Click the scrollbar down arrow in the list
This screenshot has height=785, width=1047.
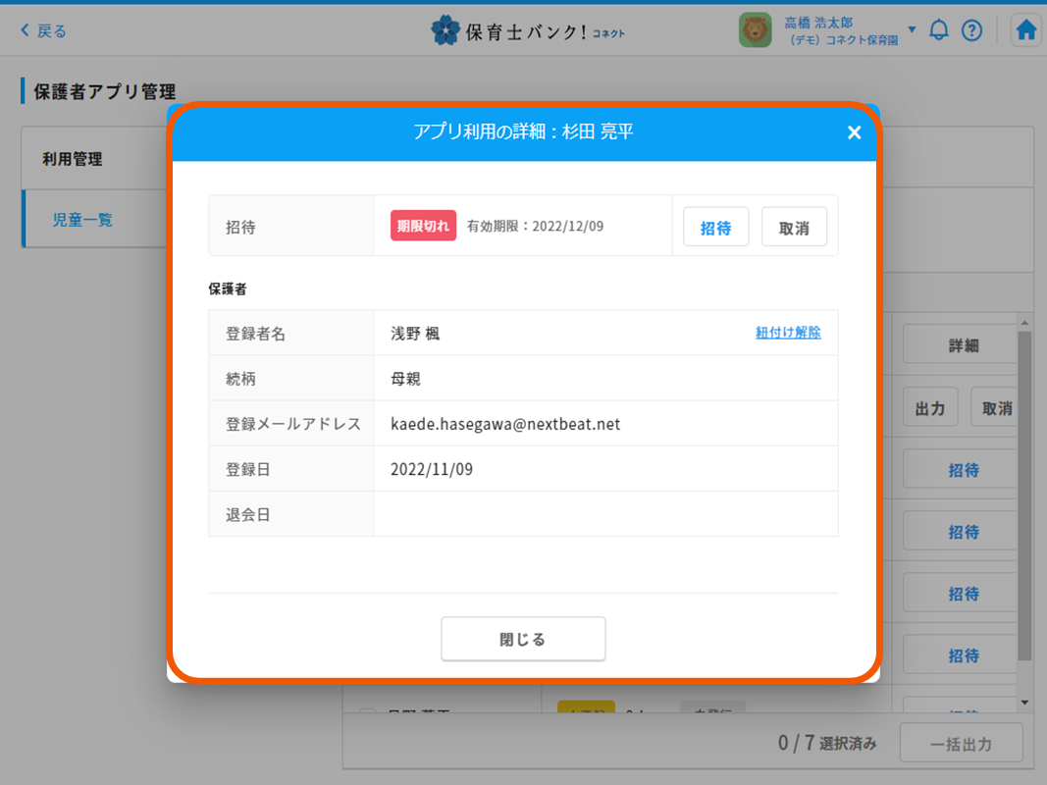pyautogui.click(x=1024, y=703)
